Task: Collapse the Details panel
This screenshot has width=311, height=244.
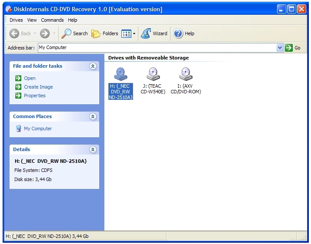Action: point(93,149)
